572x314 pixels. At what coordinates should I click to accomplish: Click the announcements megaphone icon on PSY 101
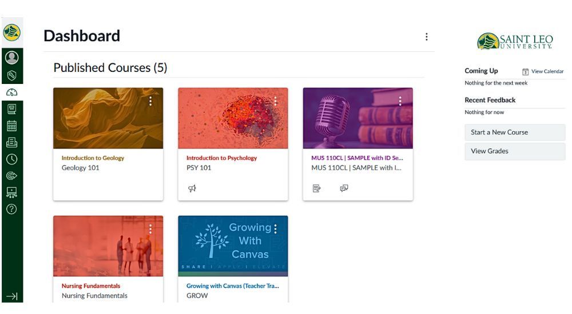pyautogui.click(x=192, y=188)
